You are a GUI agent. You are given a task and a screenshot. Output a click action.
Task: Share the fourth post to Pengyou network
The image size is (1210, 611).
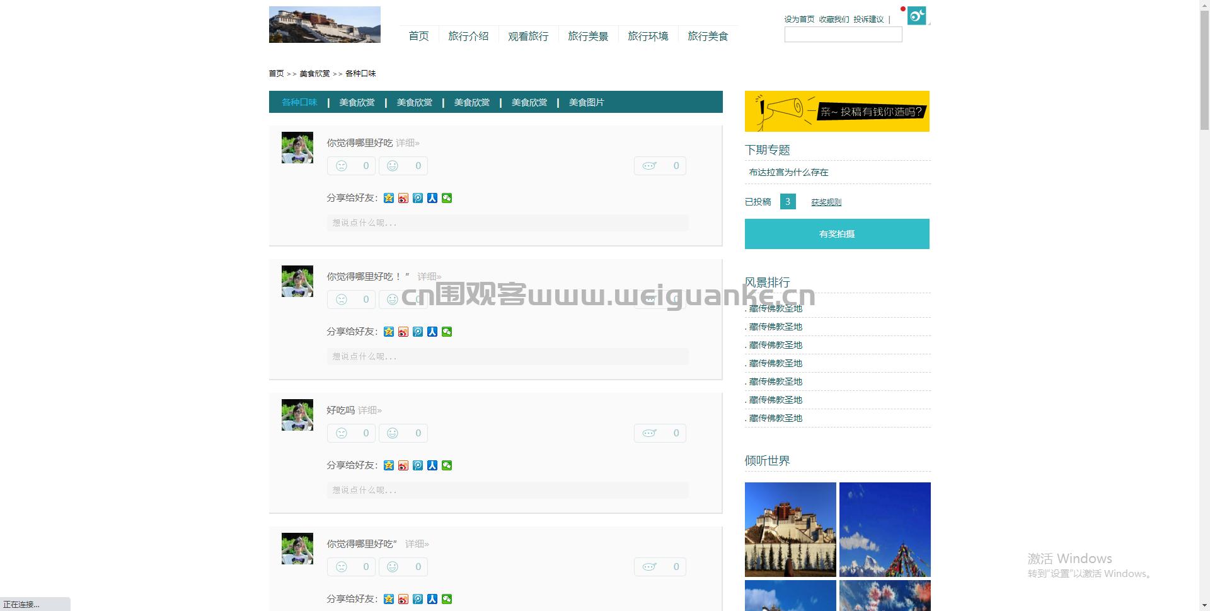[x=417, y=598]
